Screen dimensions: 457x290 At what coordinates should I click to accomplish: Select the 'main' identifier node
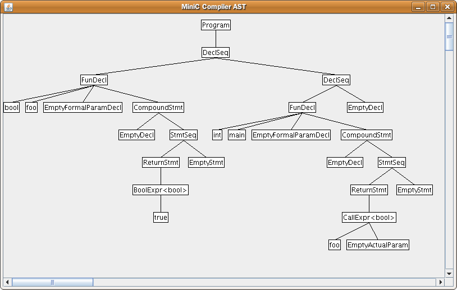(x=237, y=135)
